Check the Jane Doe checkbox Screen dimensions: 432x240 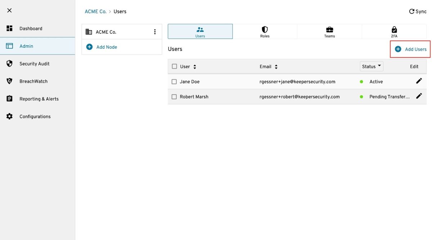[x=174, y=82]
